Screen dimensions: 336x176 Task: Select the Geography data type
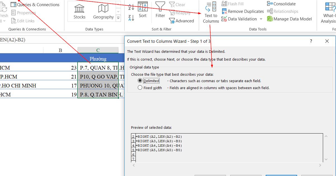pyautogui.click(x=103, y=11)
